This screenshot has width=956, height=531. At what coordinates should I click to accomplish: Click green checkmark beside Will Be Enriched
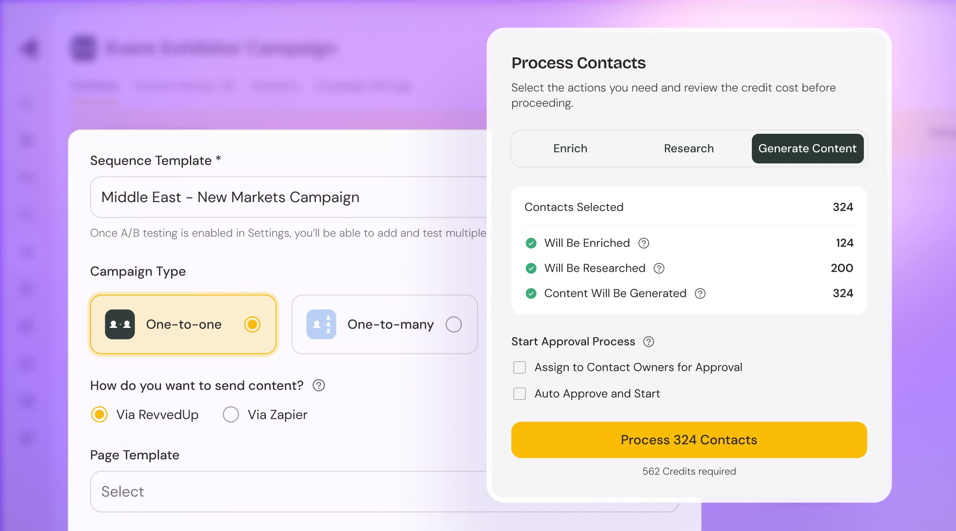[531, 243]
